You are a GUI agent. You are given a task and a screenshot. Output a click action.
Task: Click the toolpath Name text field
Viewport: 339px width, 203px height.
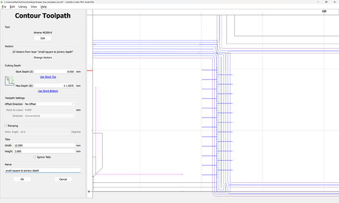[x=43, y=171]
